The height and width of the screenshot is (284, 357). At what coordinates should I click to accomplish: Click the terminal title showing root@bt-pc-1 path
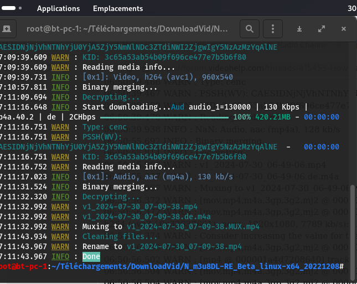tap(127, 29)
